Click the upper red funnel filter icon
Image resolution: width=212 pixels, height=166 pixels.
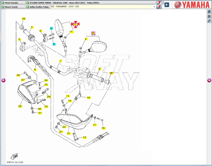pyautogui.click(x=159, y=3)
